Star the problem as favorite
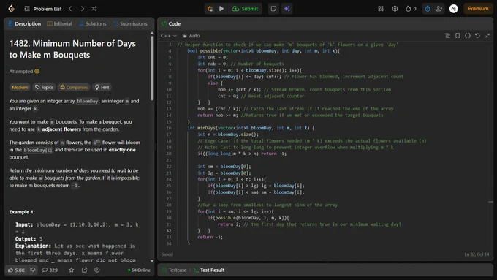This screenshot has height=280, width=497. (72, 270)
